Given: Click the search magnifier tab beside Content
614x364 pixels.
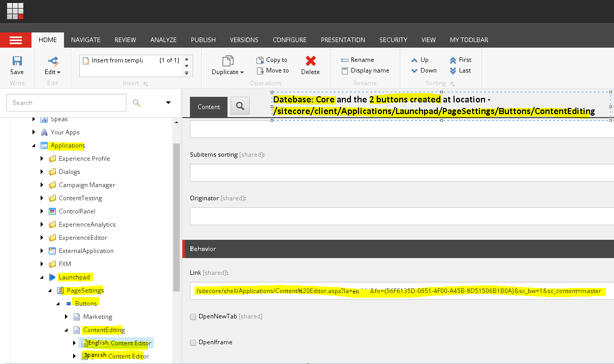Looking at the screenshot, I should [240, 106].
